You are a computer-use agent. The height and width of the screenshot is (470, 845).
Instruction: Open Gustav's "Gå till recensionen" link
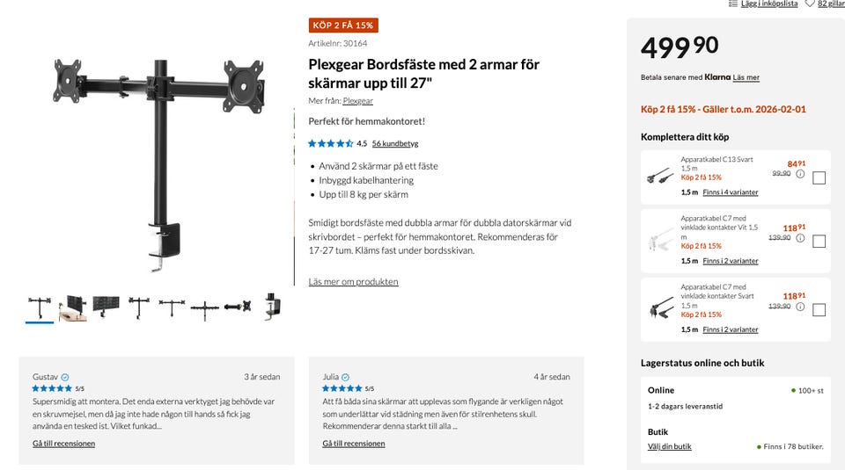(63, 444)
